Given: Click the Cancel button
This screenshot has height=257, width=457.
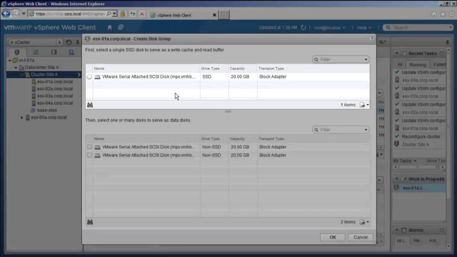Looking at the screenshot, I should pos(361,237).
